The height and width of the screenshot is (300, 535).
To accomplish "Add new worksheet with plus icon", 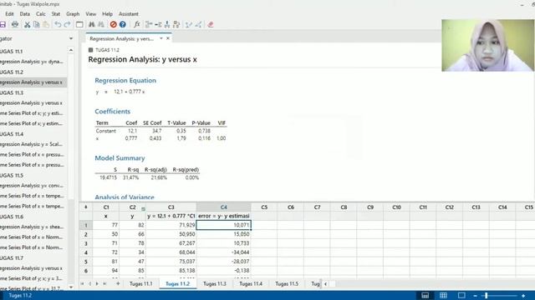I will click(x=118, y=283).
